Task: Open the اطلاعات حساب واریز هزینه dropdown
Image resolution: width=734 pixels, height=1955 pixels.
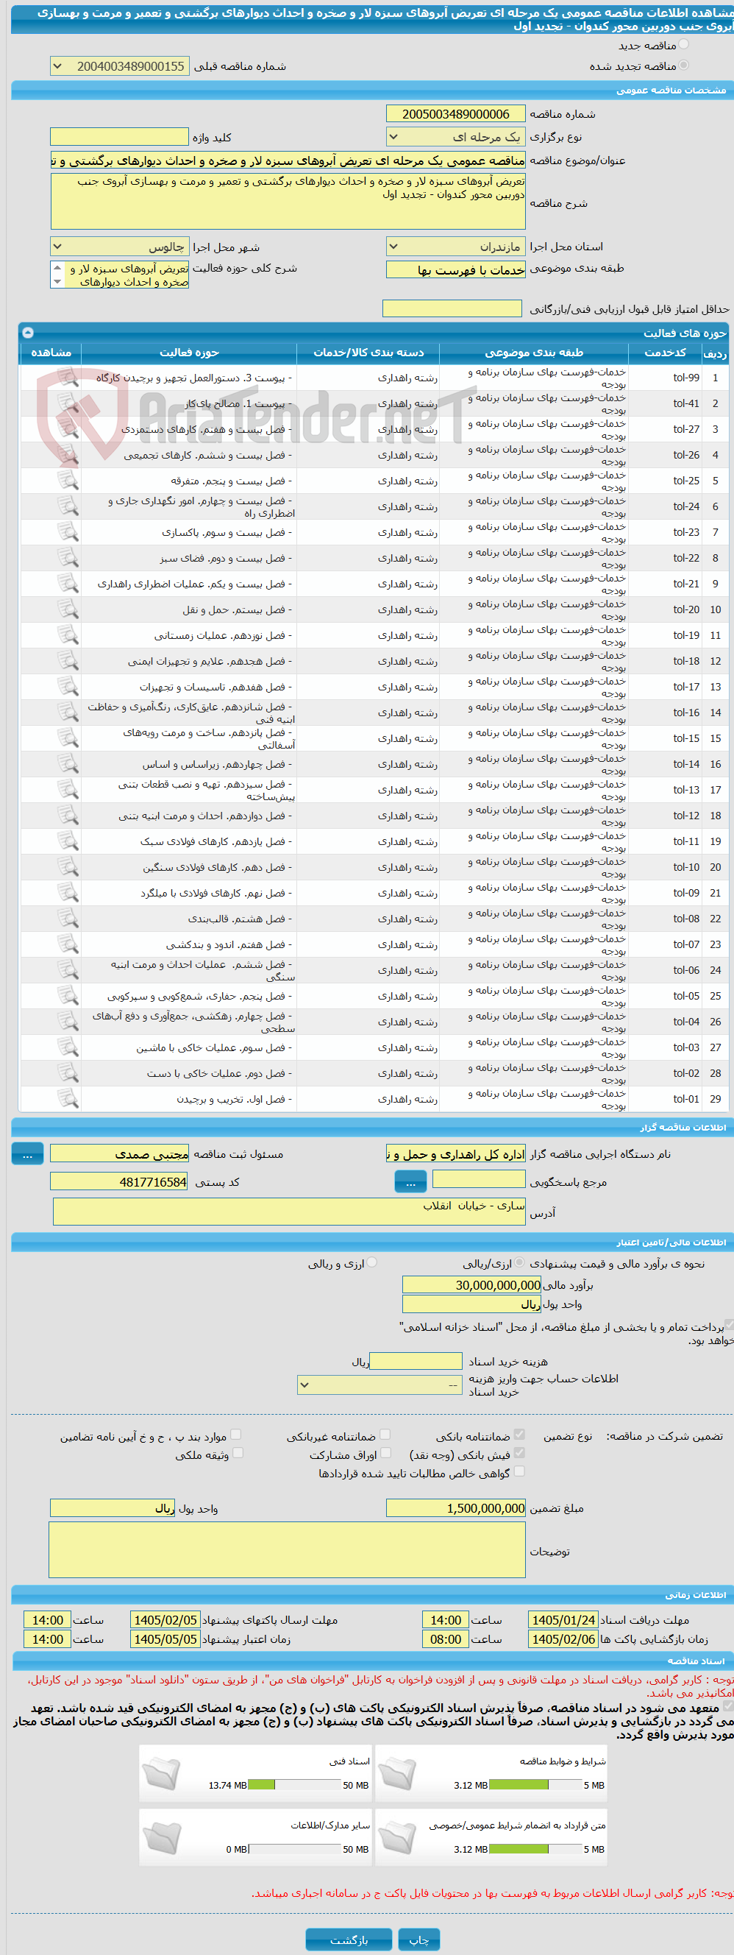Action: [380, 1385]
